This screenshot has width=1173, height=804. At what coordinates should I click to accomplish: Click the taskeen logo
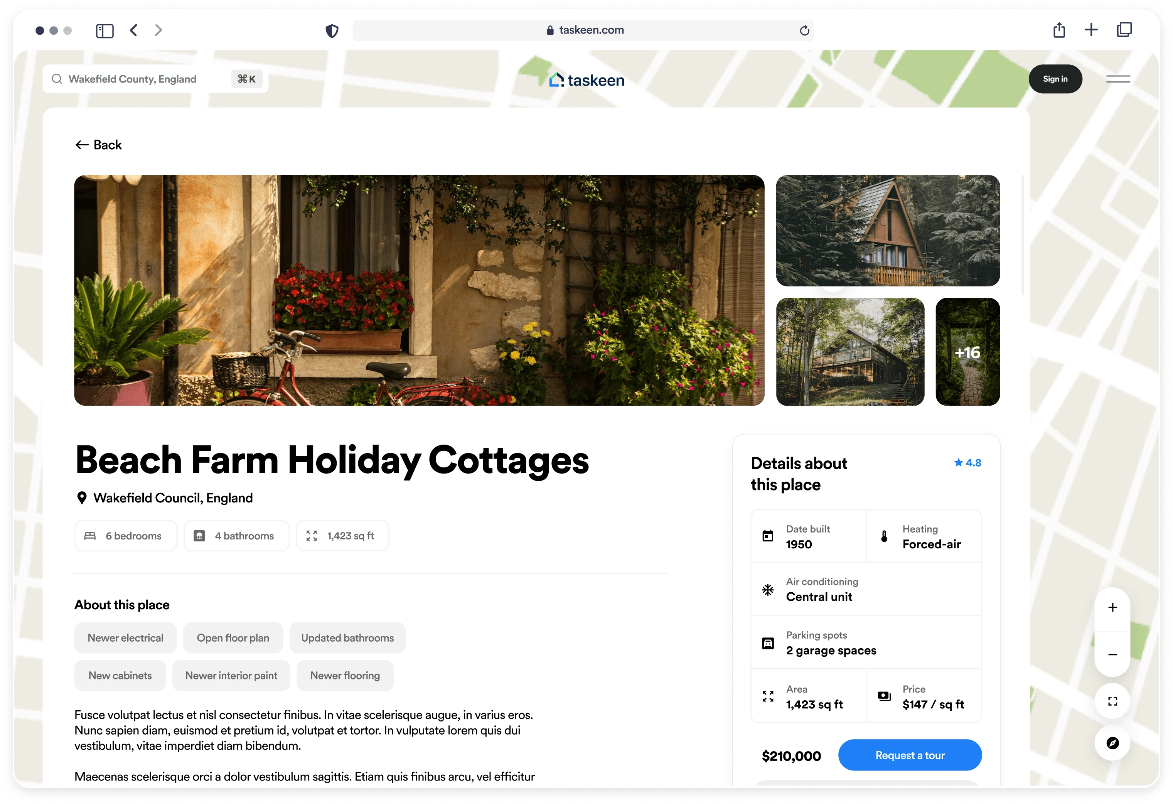click(x=586, y=80)
